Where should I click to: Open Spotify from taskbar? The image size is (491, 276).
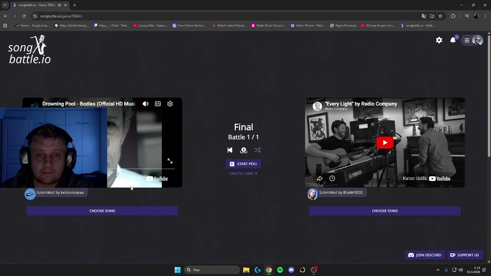(280, 270)
